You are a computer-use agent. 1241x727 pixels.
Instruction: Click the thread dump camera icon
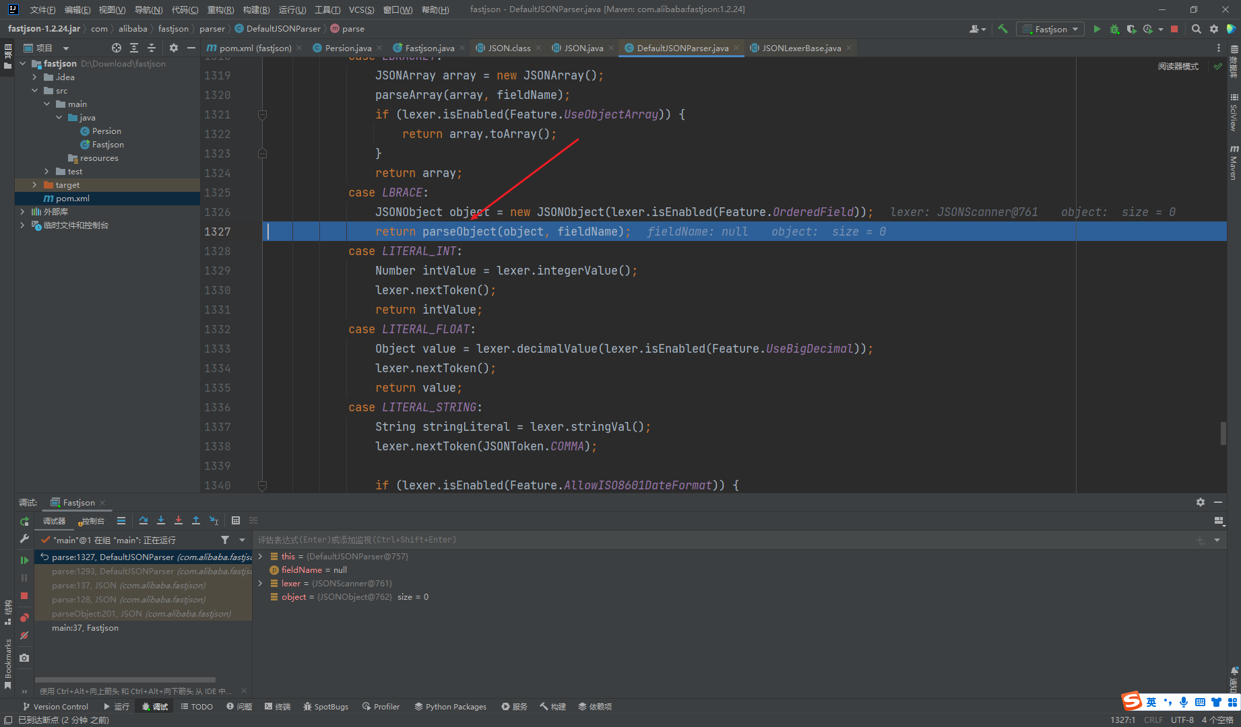[24, 658]
